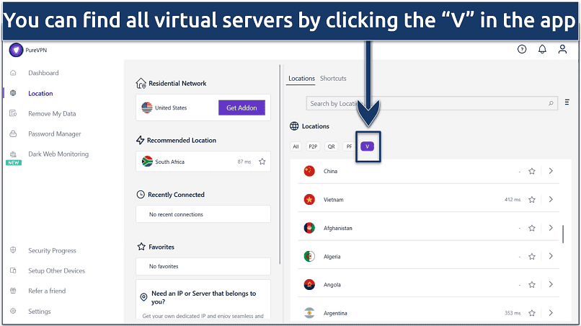Click the Residential Network house icon
Screen dimensions: 581x326
tap(141, 84)
